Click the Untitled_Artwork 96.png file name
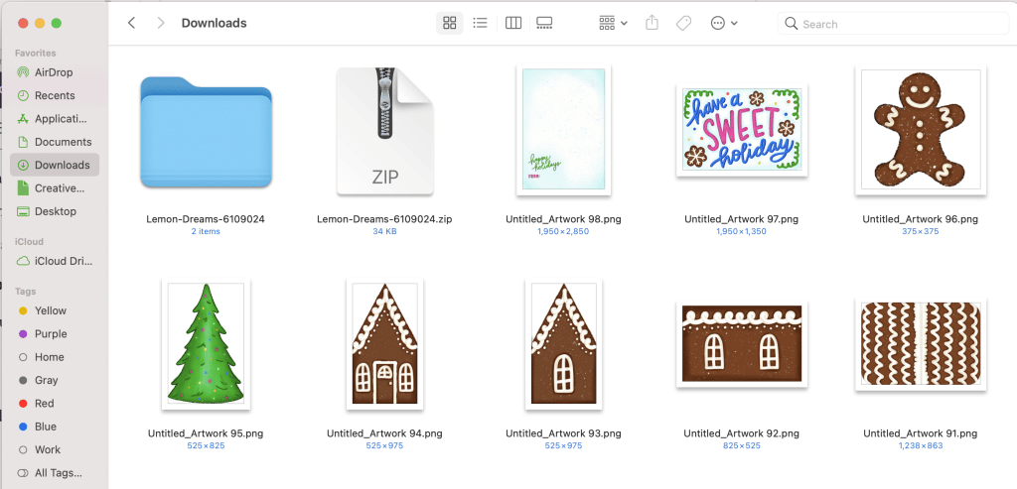Viewport: 1017px width, 489px height. click(x=921, y=219)
